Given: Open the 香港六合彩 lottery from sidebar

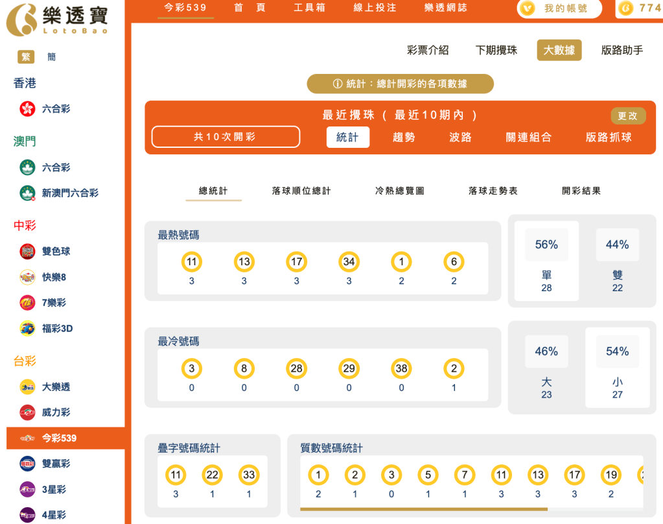Looking at the screenshot, I should coord(45,109).
